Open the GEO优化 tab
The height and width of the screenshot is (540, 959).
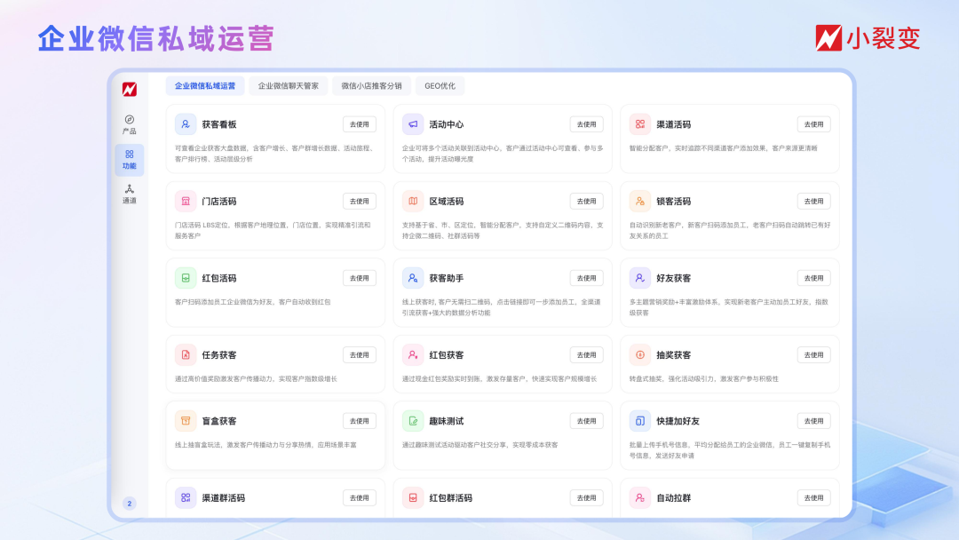[442, 85]
